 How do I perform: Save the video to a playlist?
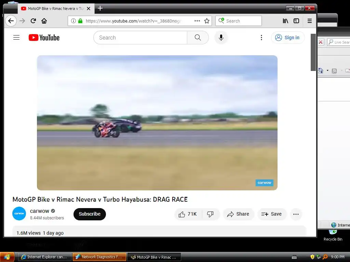click(272, 214)
